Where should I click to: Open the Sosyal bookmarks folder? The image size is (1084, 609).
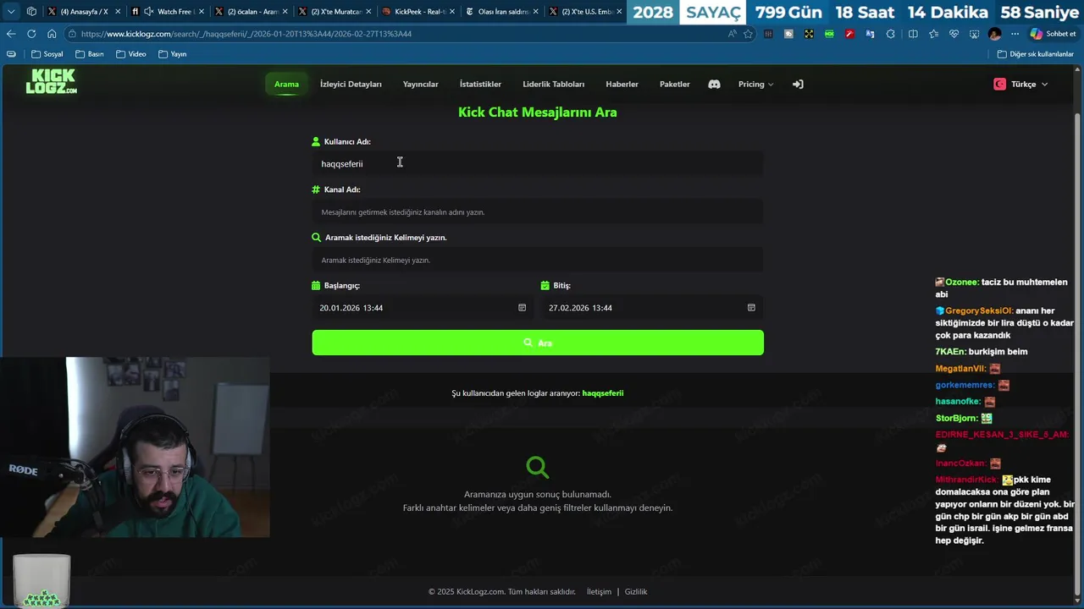click(47, 54)
